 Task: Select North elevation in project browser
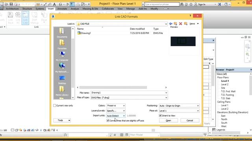(224, 119)
